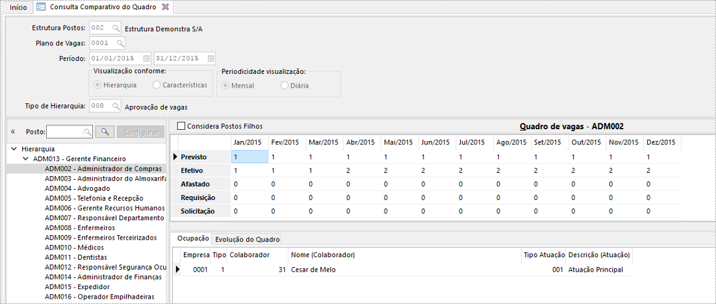The width and height of the screenshot is (716, 304).
Task: Select ADM007 - Responsável Departamento
Action: coord(104,218)
